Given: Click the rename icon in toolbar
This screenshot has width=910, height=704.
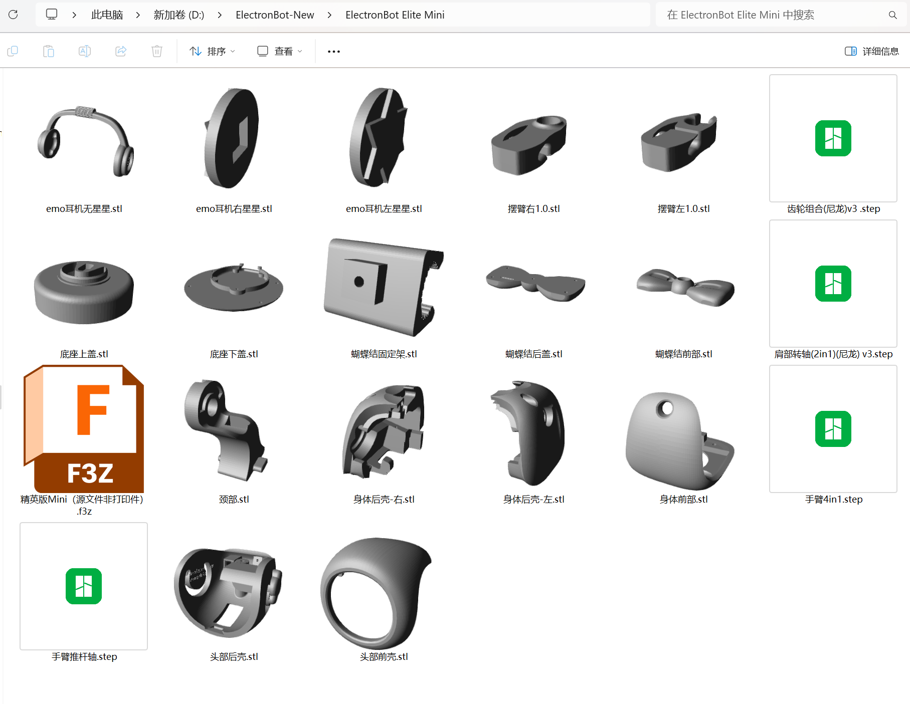Looking at the screenshot, I should click(85, 51).
